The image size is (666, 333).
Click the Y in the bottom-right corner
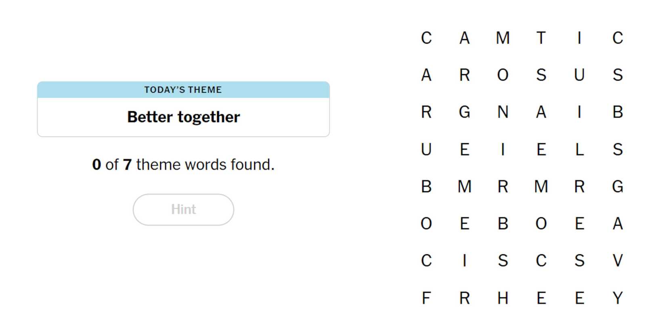[x=618, y=298]
